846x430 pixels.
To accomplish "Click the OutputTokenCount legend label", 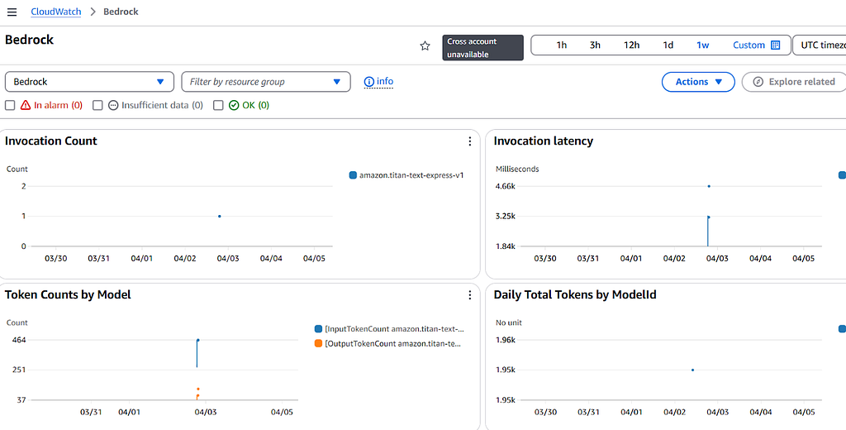I will click(393, 343).
